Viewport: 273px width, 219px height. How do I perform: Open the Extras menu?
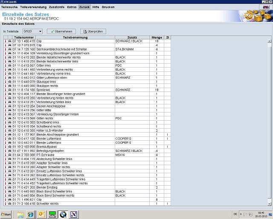pos(72,8)
